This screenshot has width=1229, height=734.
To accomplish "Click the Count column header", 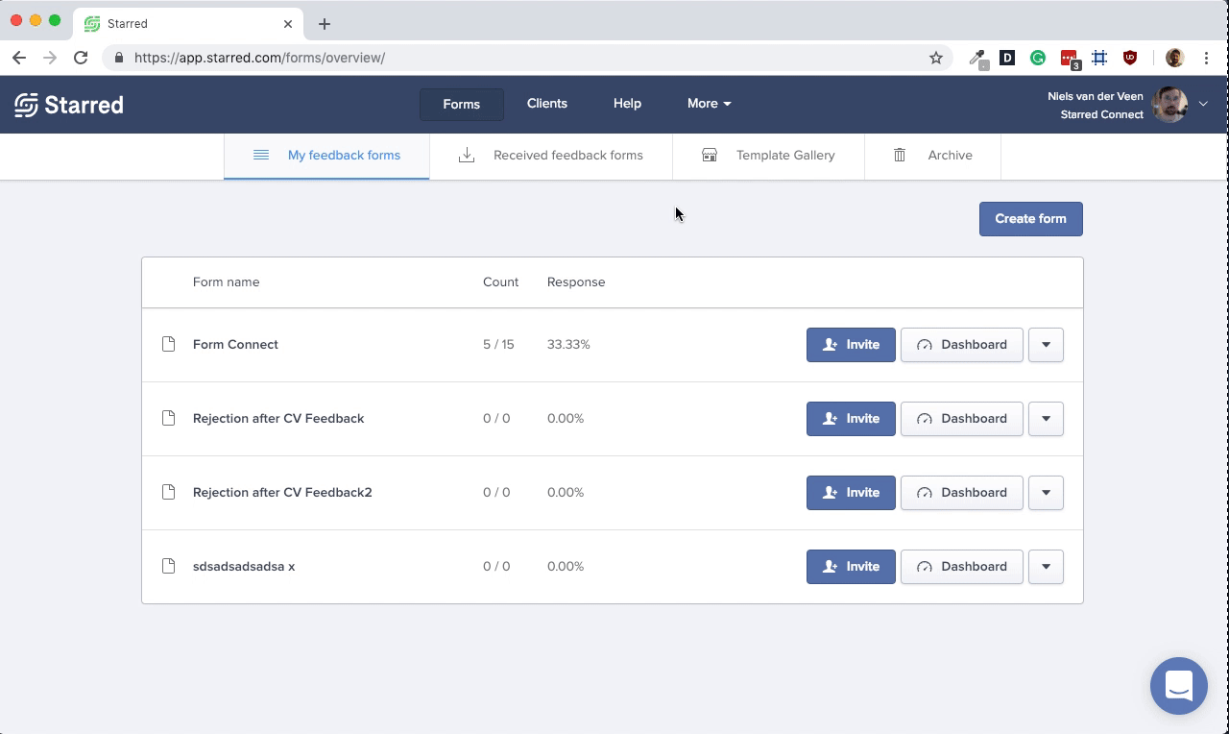I will (500, 281).
